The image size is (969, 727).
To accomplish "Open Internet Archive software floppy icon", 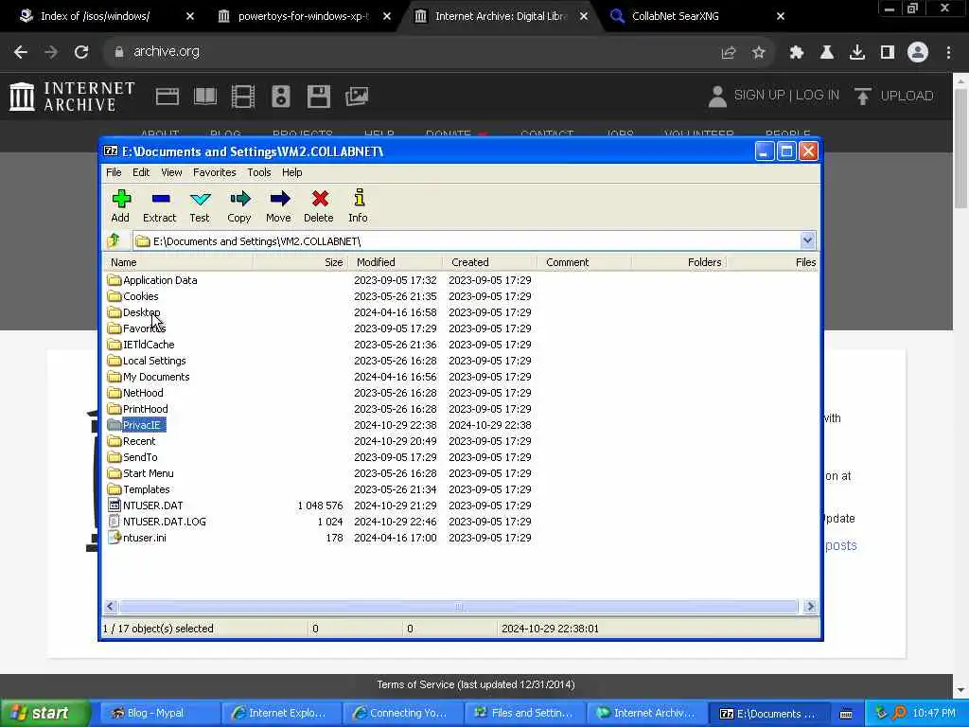I will point(319,97).
